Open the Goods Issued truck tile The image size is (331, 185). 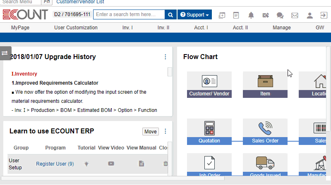coord(265,165)
